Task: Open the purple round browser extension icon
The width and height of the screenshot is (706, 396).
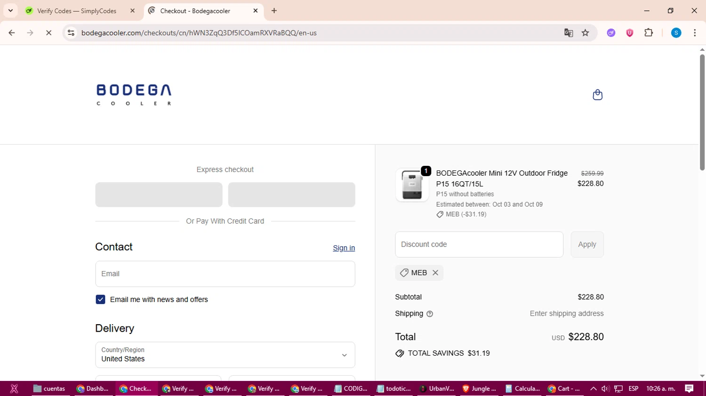Action: [x=611, y=33]
